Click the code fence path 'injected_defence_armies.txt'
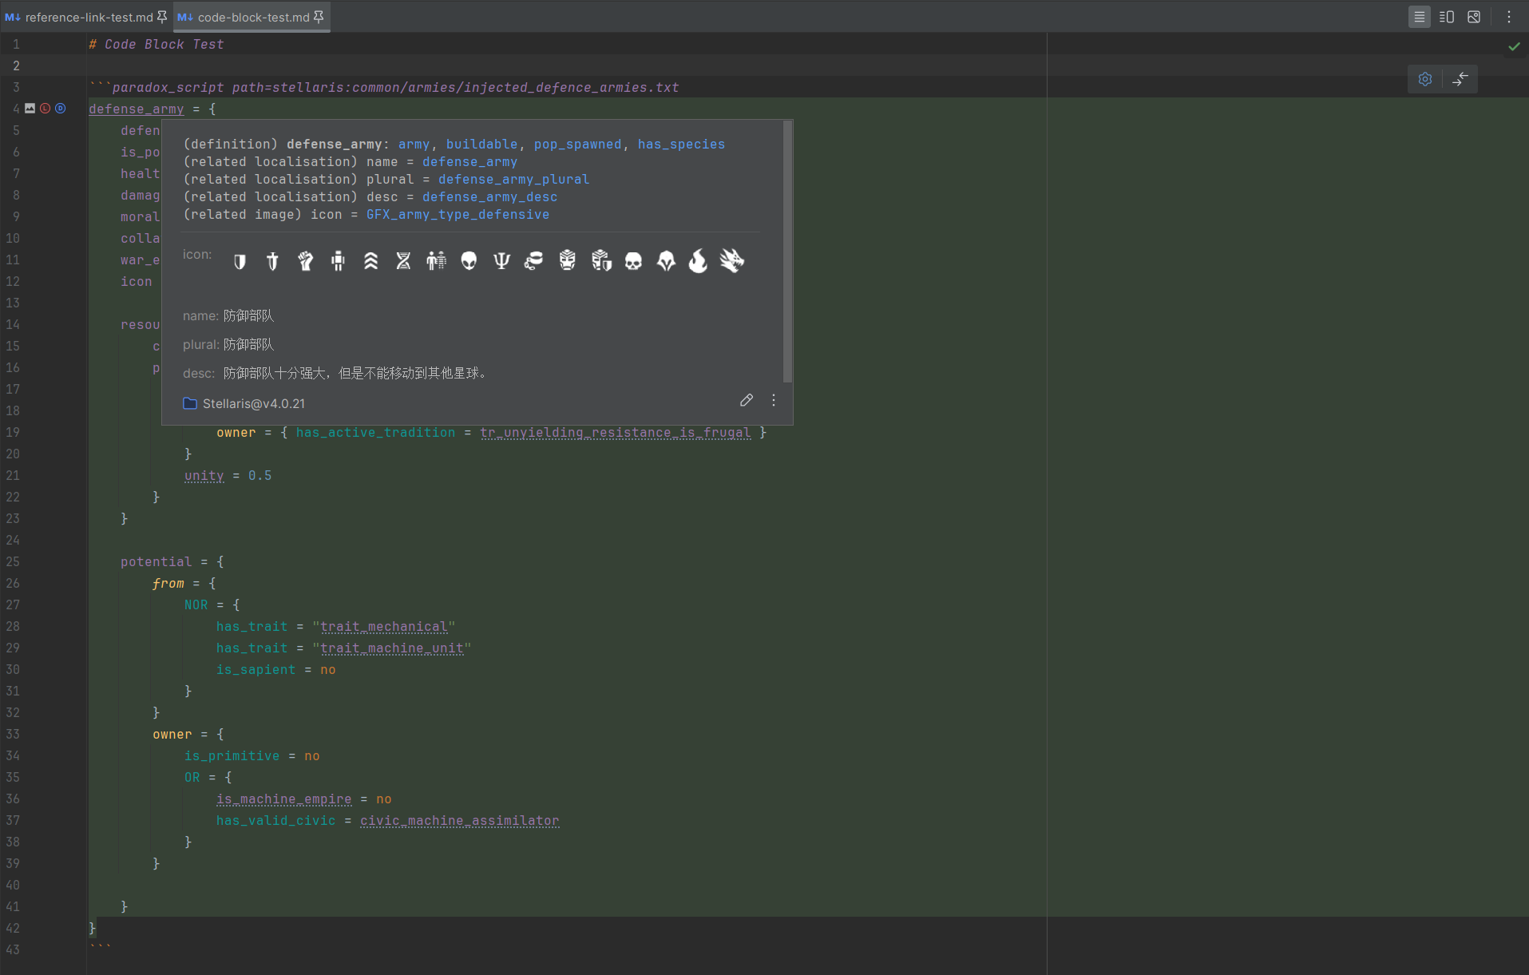 coord(572,88)
